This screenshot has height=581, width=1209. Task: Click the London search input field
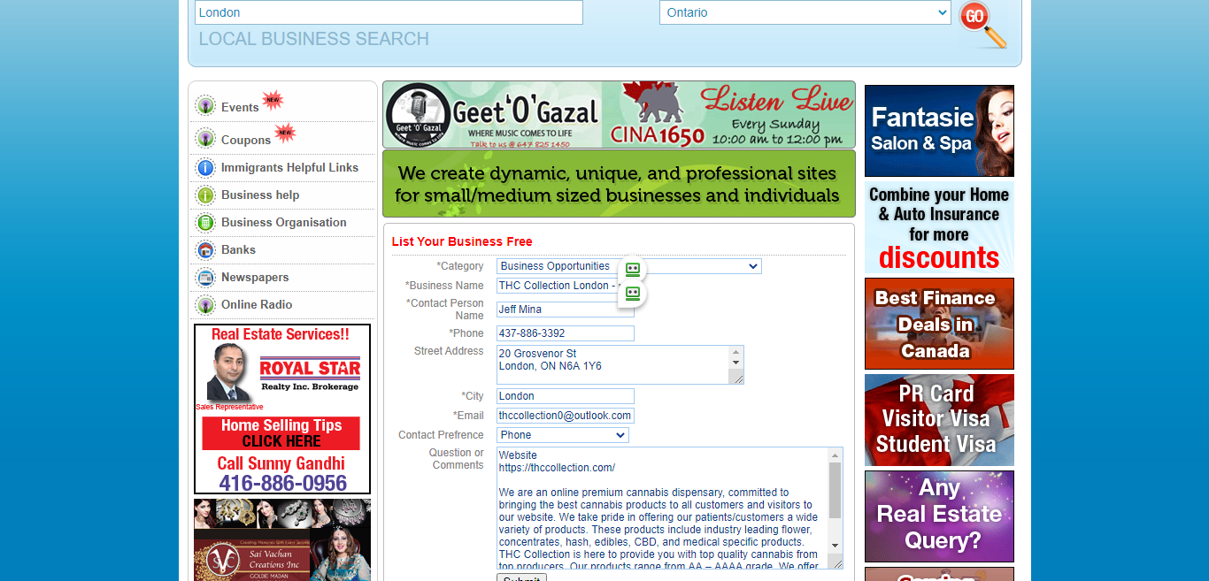(389, 12)
